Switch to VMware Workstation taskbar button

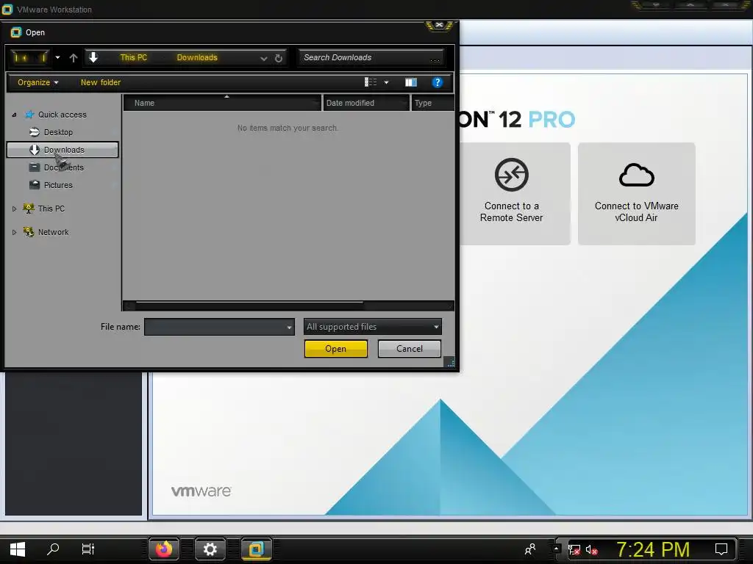(x=257, y=549)
